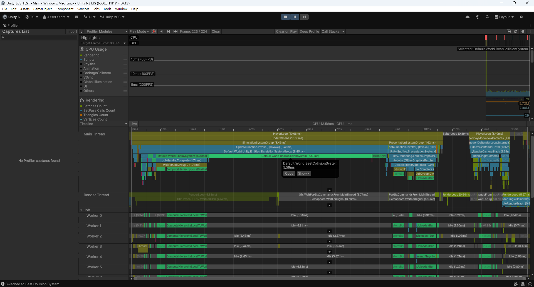The image size is (534, 287).
Task: Open the GameObject menu
Action: [42, 9]
